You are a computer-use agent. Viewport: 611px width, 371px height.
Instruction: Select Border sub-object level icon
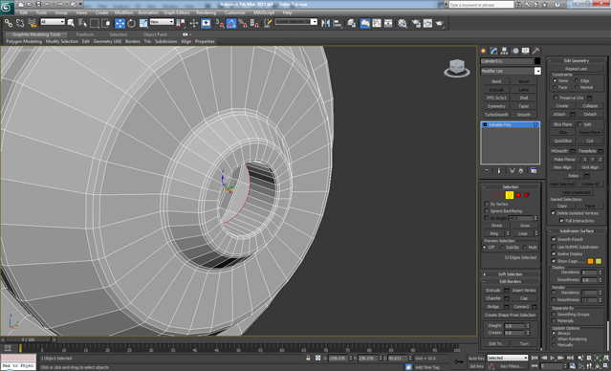pos(510,195)
